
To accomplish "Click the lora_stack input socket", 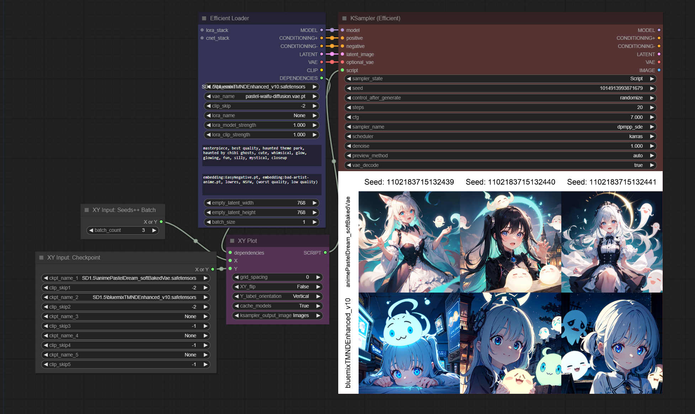I will [202, 30].
